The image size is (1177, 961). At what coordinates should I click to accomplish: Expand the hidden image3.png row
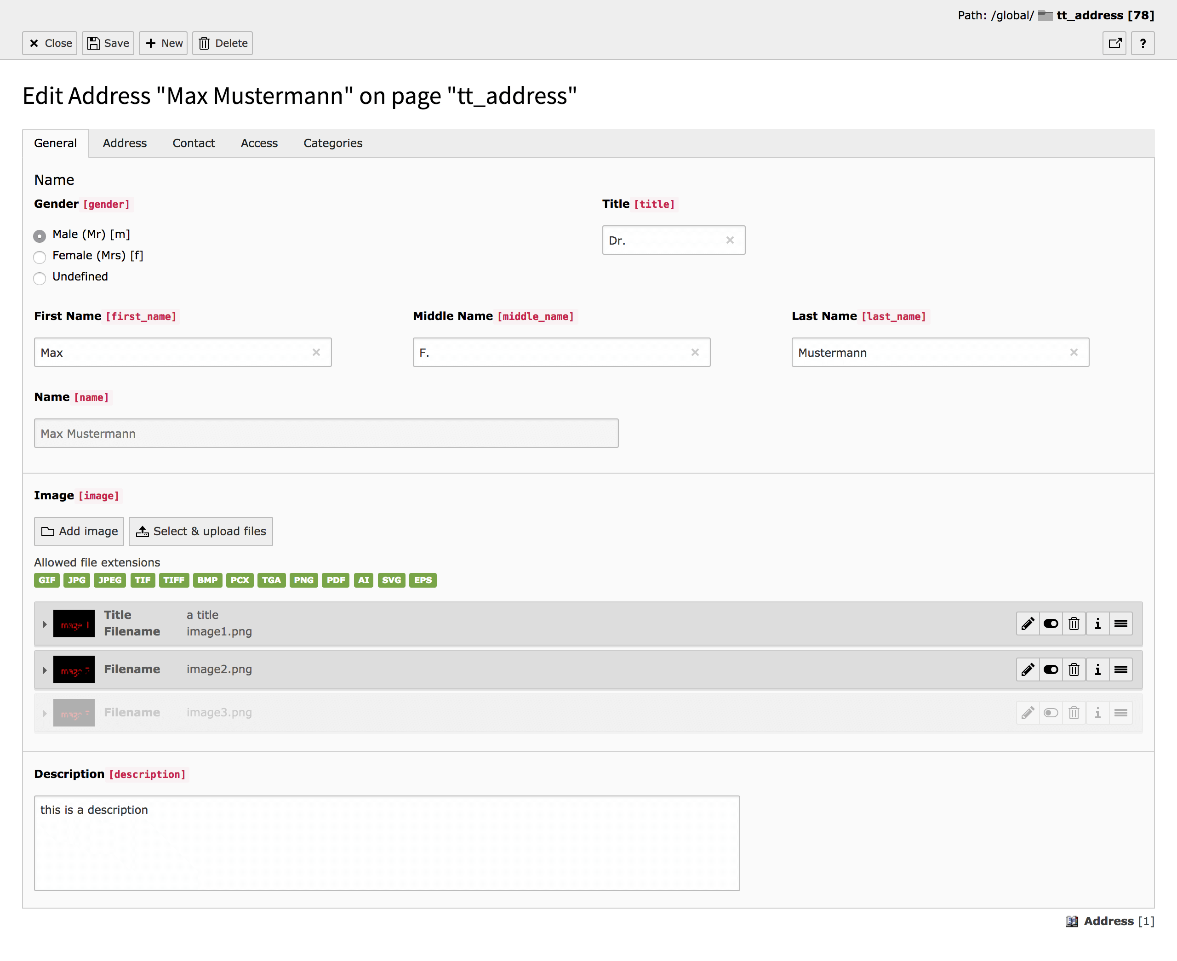tap(45, 713)
